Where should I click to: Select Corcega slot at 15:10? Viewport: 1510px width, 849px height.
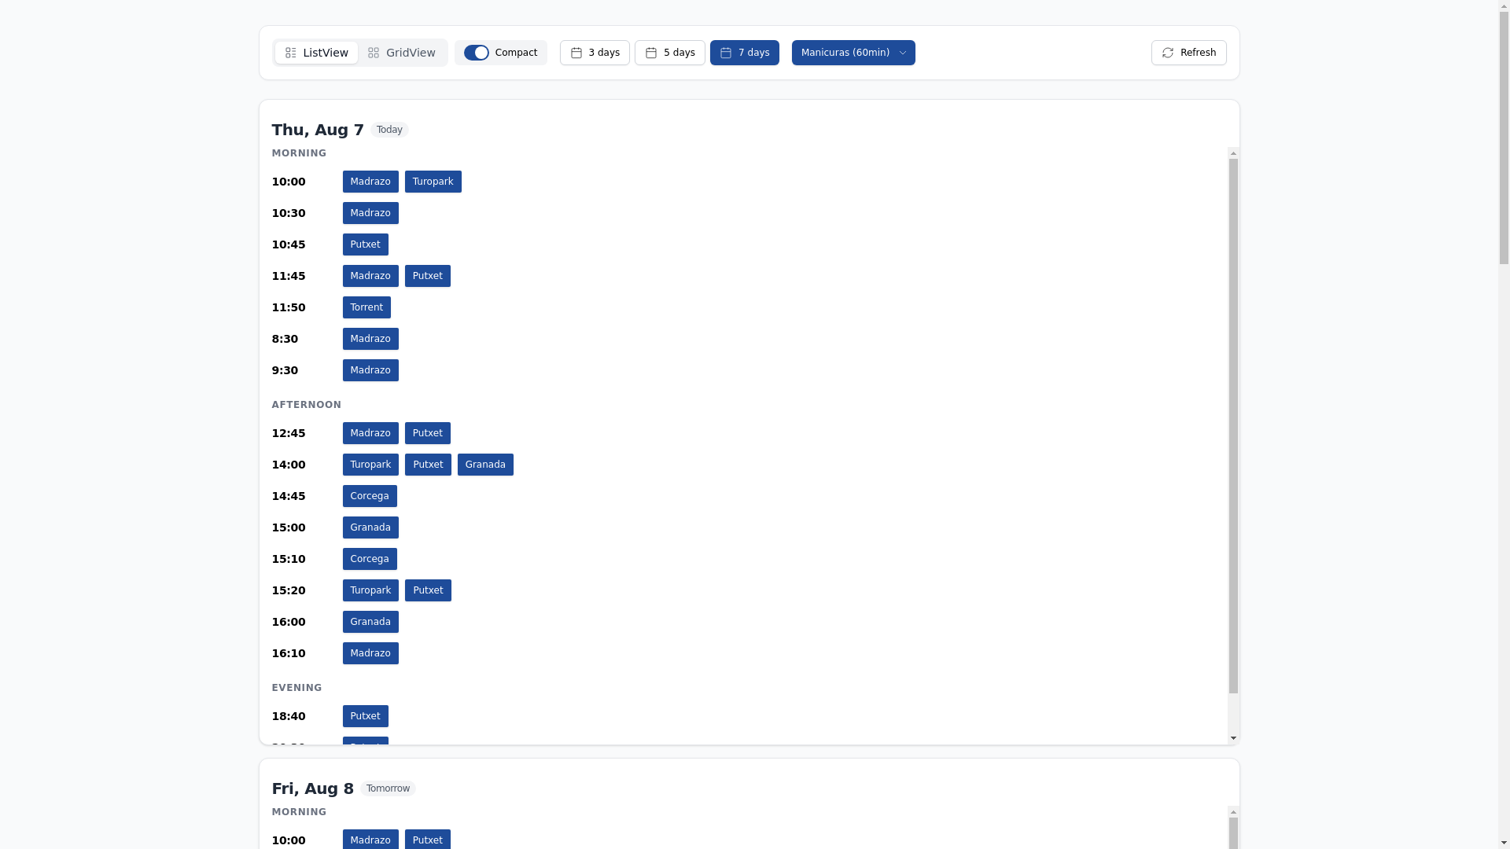tap(370, 559)
